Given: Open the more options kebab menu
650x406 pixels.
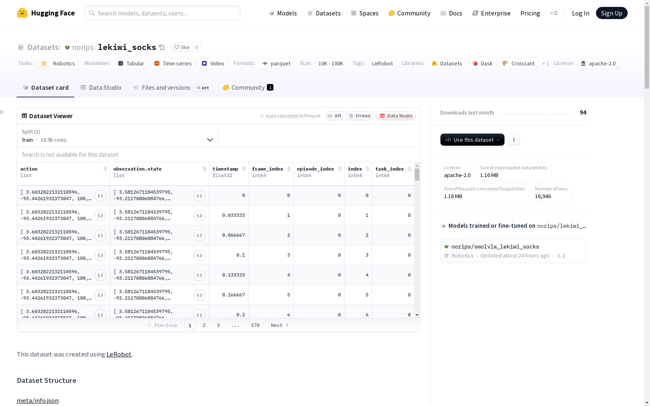Looking at the screenshot, I should [514, 140].
